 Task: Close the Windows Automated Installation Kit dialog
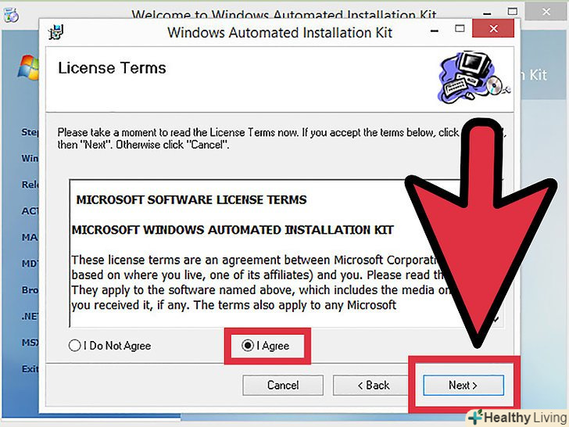point(493,28)
